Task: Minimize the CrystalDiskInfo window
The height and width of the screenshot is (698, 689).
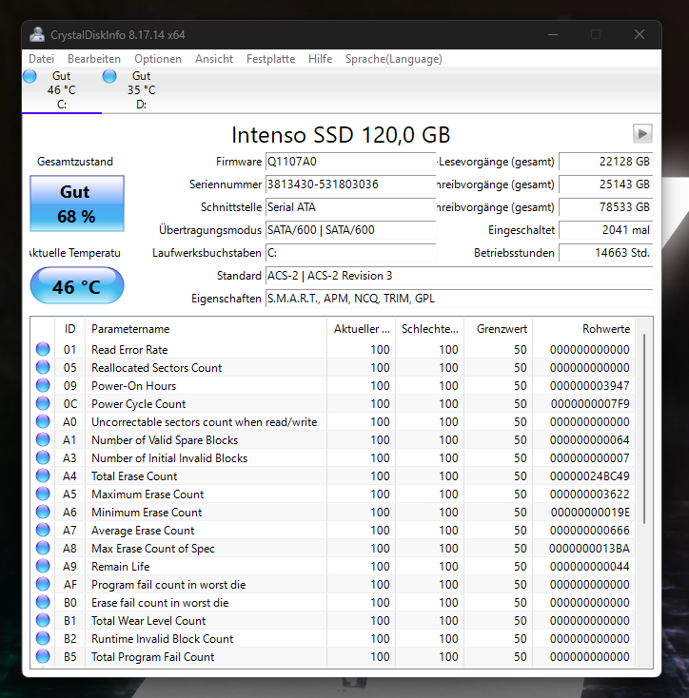Action: click(553, 35)
